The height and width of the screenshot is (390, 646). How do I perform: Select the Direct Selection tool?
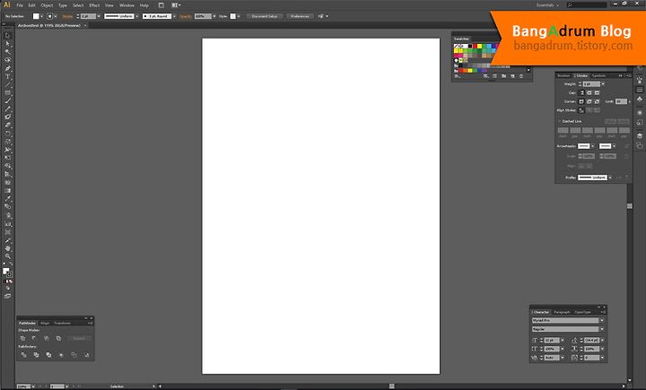point(7,44)
